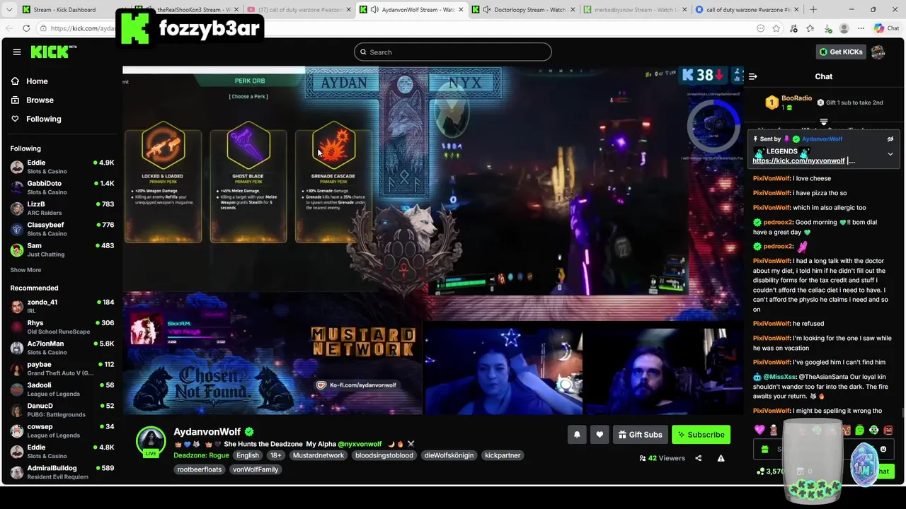
Task: Open browser downloads
Action: [x=828, y=28]
